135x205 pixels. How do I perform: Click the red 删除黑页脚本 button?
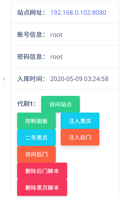42,188
